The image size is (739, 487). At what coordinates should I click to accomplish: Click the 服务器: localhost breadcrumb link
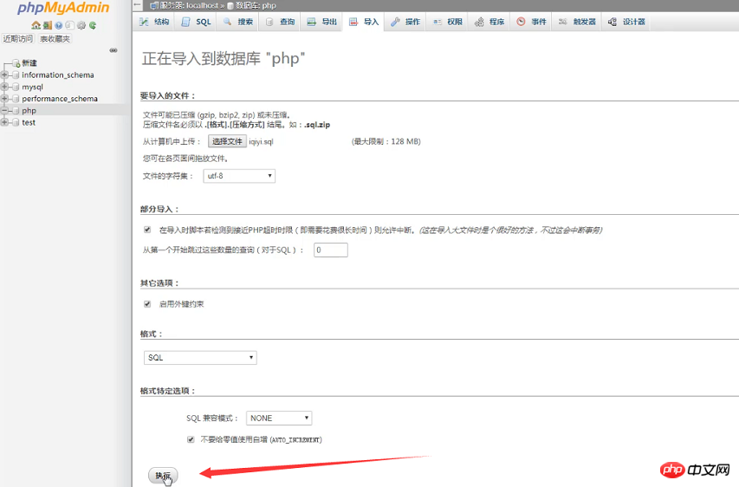187,6
